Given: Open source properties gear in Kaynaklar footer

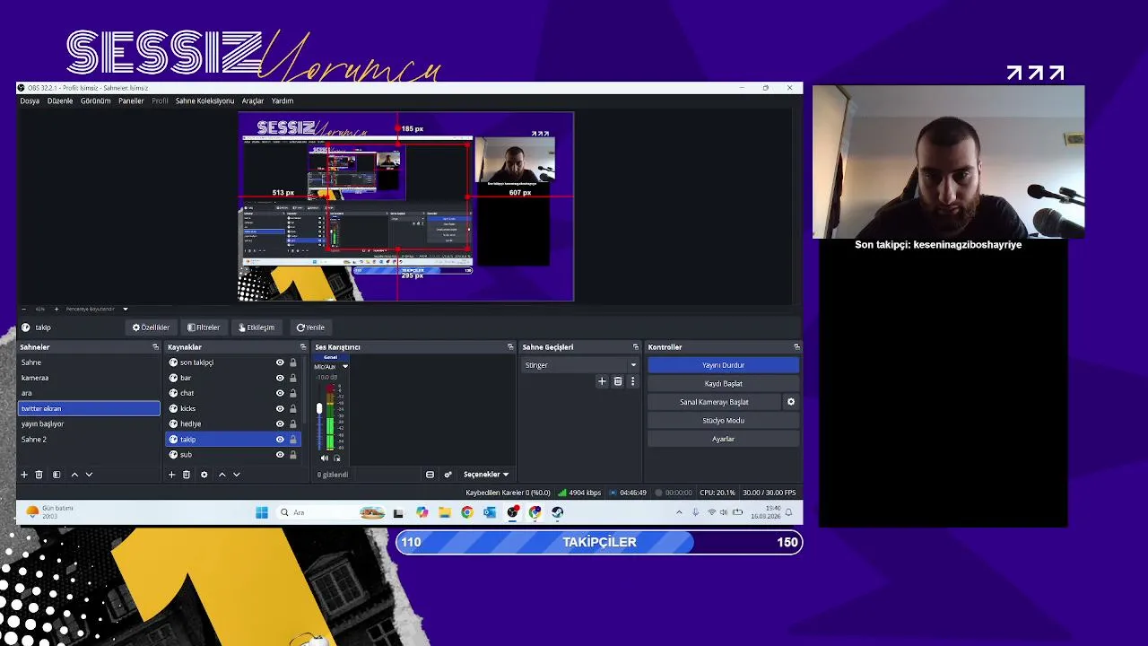Looking at the screenshot, I should click(204, 475).
